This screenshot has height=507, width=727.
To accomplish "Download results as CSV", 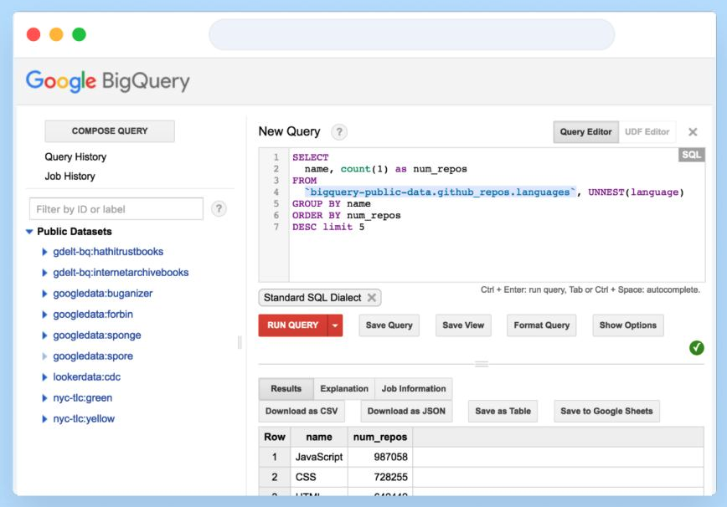I will [302, 411].
